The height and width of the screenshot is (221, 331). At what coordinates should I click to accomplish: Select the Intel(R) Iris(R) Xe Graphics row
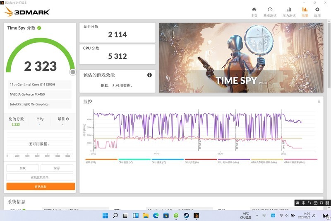click(40, 104)
